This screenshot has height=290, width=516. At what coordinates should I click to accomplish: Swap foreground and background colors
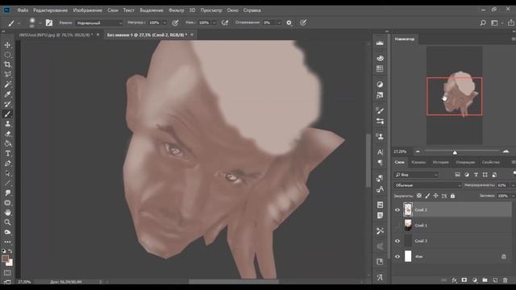click(10, 251)
